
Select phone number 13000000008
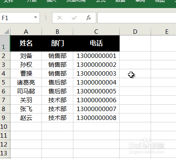[x=96, y=118]
